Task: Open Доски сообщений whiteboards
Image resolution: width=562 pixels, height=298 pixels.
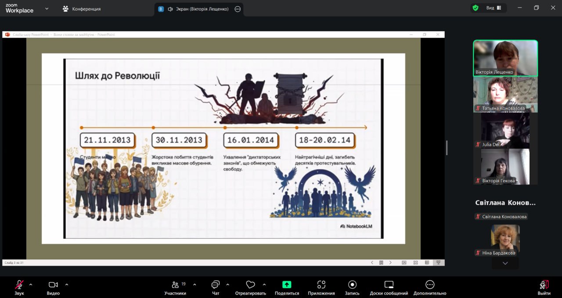Action: 389,285
